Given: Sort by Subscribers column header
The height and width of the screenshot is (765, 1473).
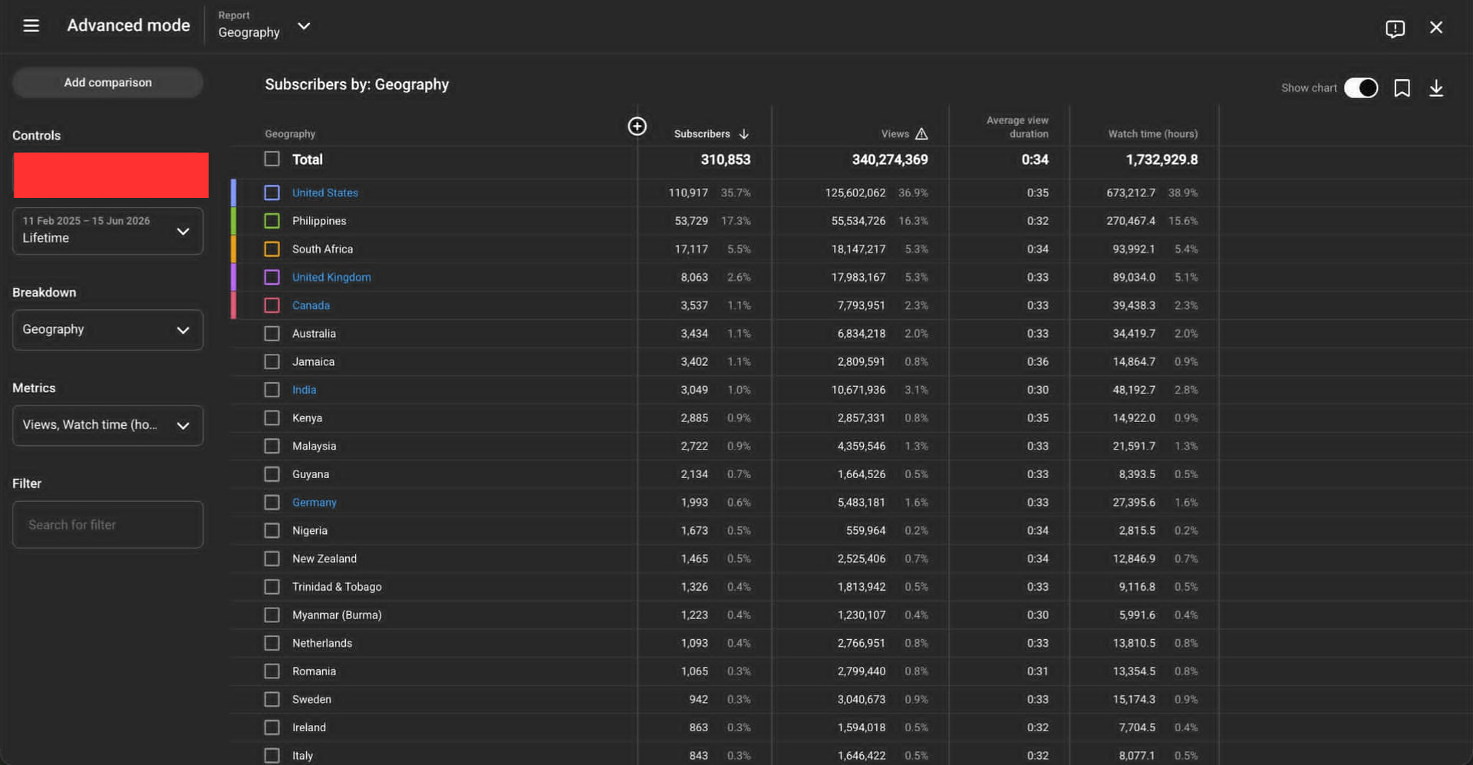Looking at the screenshot, I should pos(702,134).
